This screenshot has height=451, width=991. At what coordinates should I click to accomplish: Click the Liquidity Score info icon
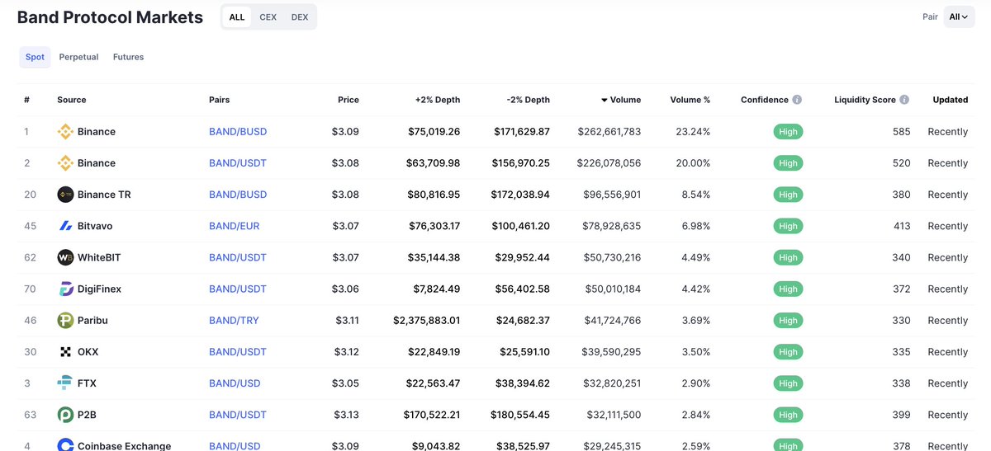(904, 100)
